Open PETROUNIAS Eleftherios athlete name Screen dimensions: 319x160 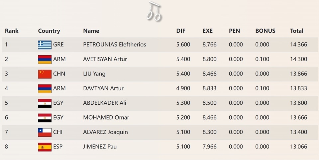click(x=115, y=45)
